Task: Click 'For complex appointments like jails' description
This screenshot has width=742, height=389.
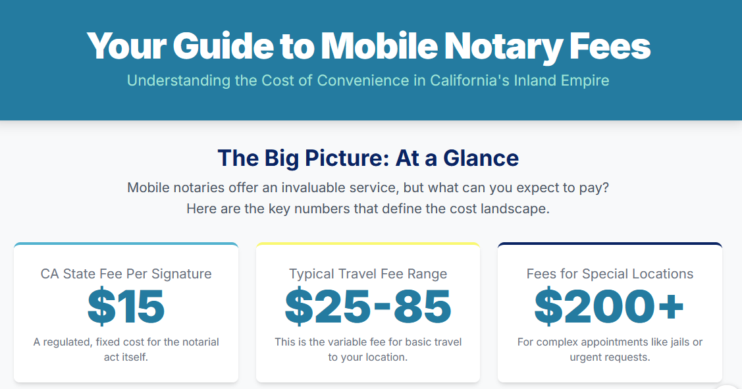Action: pos(610,342)
